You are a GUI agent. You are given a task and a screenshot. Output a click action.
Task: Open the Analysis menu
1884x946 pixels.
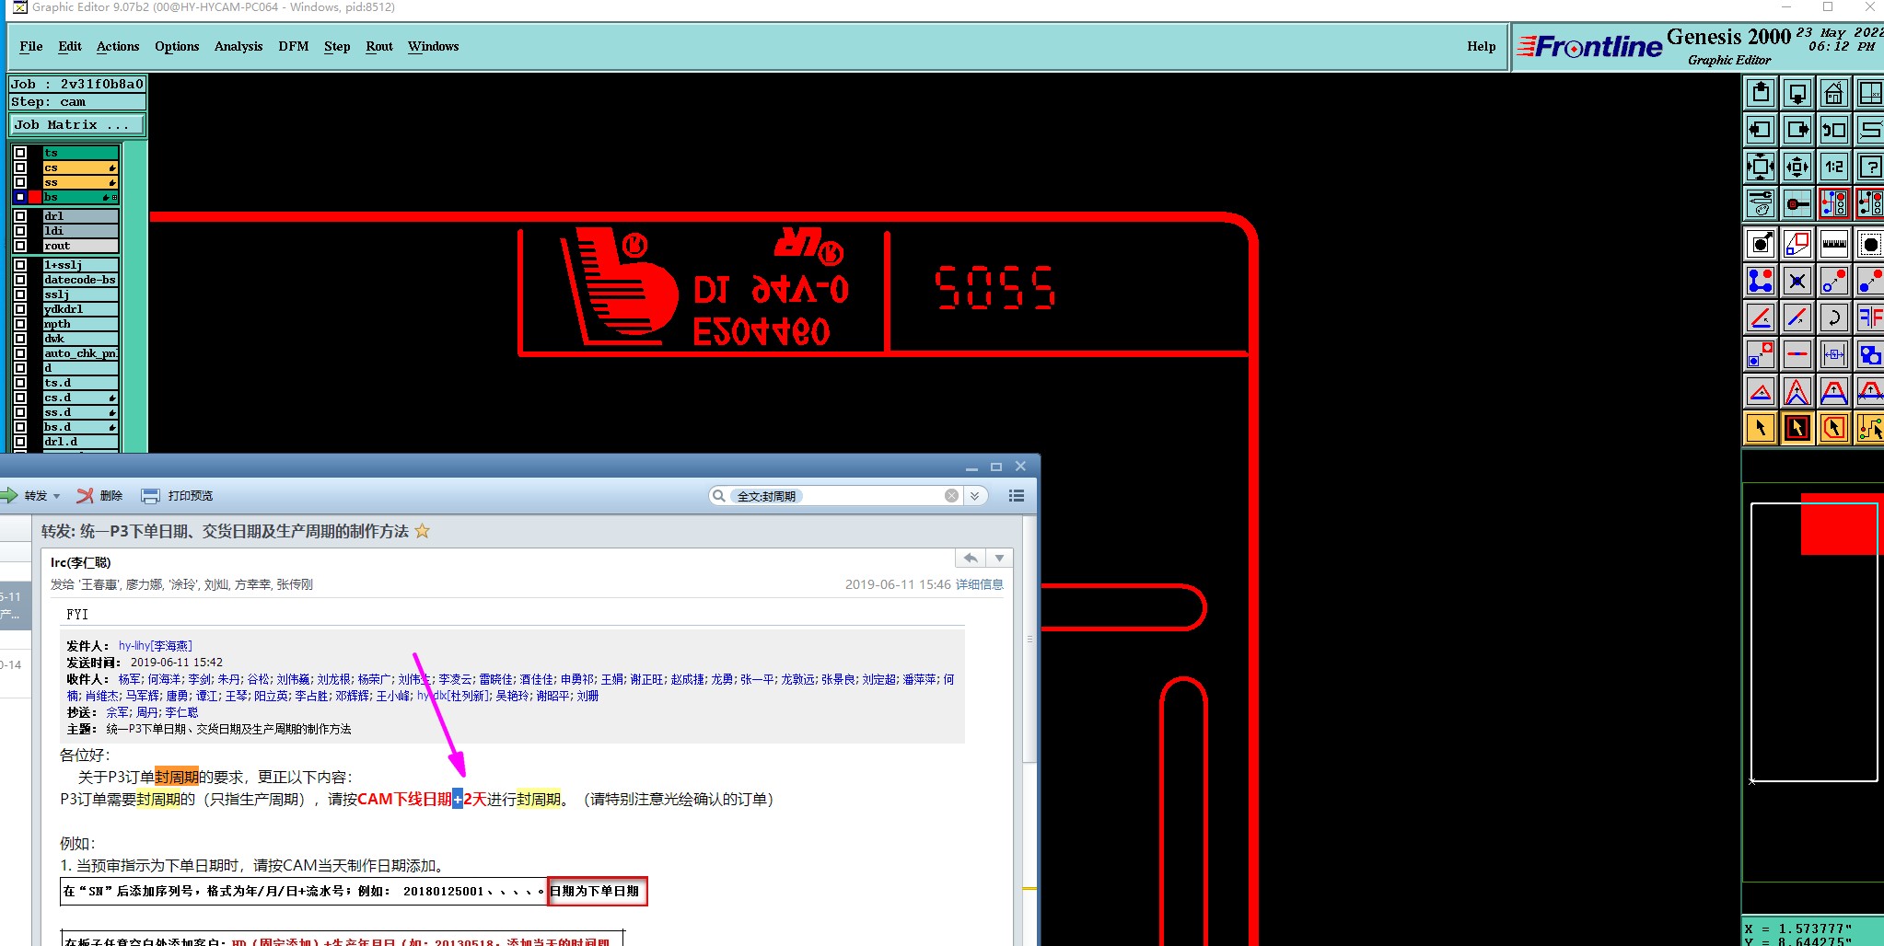pos(238,46)
